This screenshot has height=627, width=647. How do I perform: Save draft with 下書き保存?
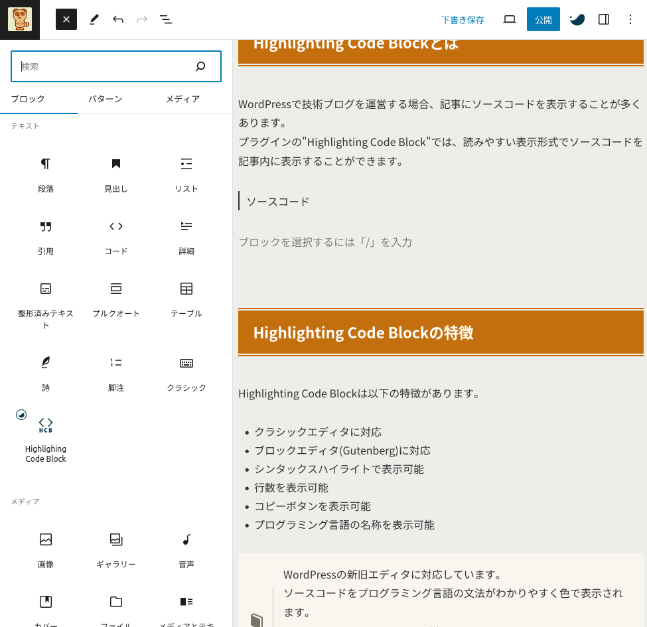tap(463, 20)
